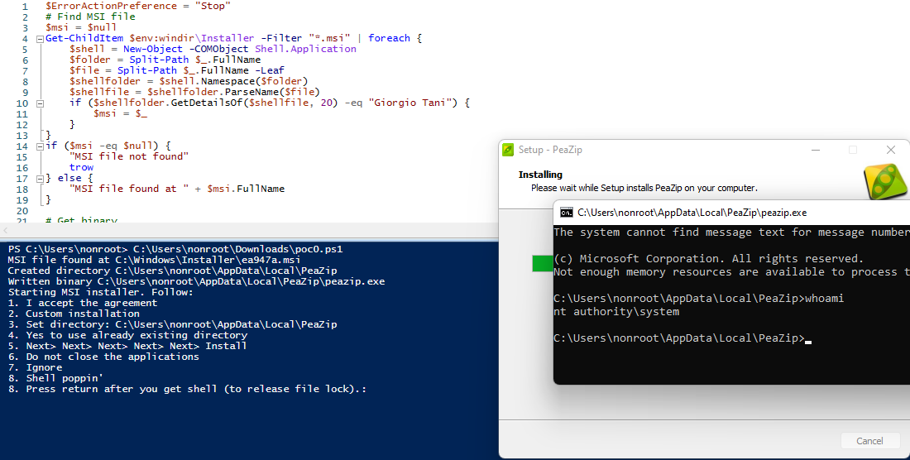Click the PeaZip setup window title icon
The width and height of the screenshot is (910, 460).
508,150
